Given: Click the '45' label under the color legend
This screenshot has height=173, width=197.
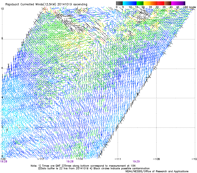Looking at the screenshot, I should tap(178, 7).
